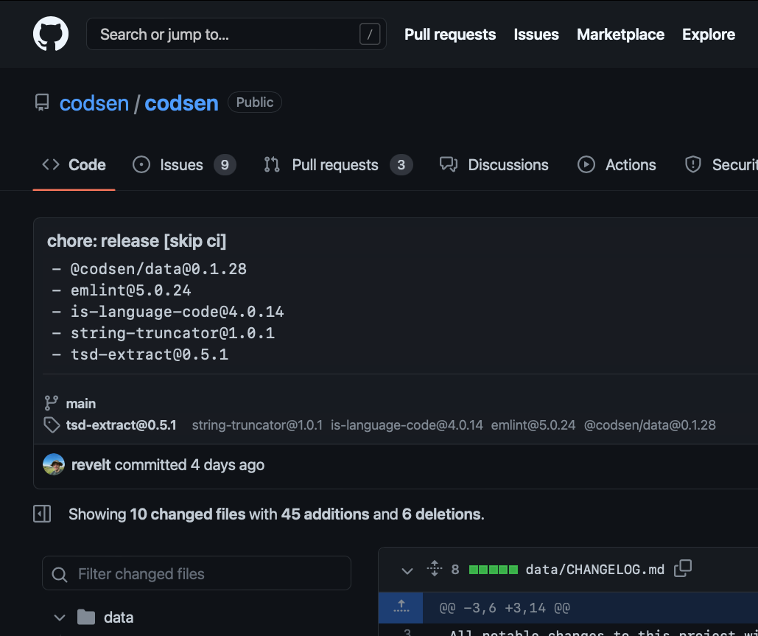Click the Filter changed files field
The image size is (758, 636).
tap(196, 573)
